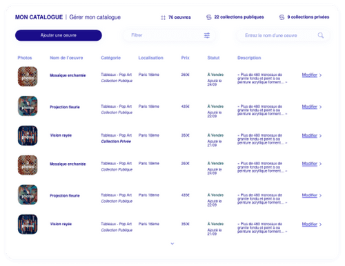Click the MON CATALOGUE heading
This screenshot has width=345, height=266.
(x=39, y=17)
